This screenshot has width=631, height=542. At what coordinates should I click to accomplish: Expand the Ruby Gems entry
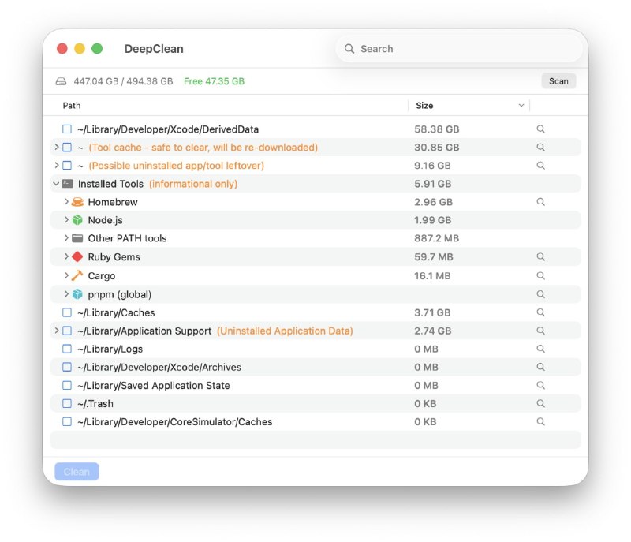click(x=66, y=256)
